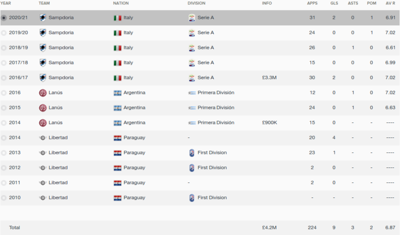The image size is (400, 235).
Task: Sort by the GLS column header
Action: [334, 3]
